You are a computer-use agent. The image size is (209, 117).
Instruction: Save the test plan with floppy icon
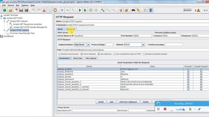pos(21,10)
